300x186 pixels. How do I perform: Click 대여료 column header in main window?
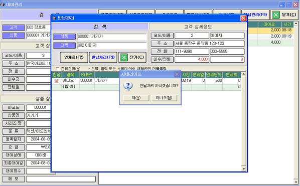pyautogui.click(x=269, y=24)
